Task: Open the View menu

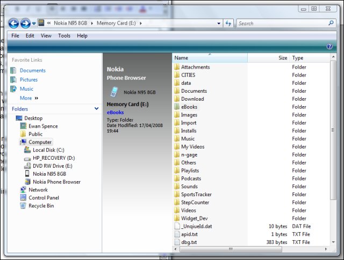Action: tap(46, 36)
